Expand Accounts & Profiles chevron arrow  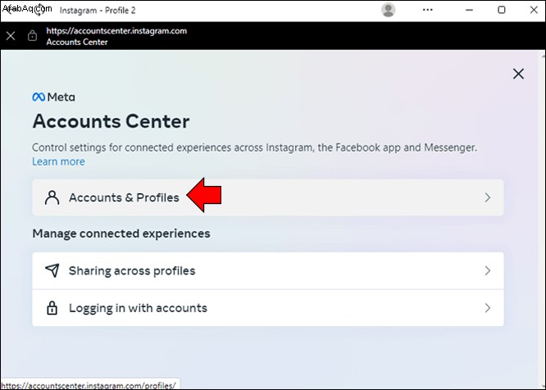488,197
